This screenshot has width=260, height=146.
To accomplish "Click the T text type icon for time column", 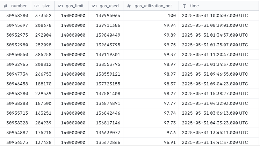I will [x=185, y=6].
